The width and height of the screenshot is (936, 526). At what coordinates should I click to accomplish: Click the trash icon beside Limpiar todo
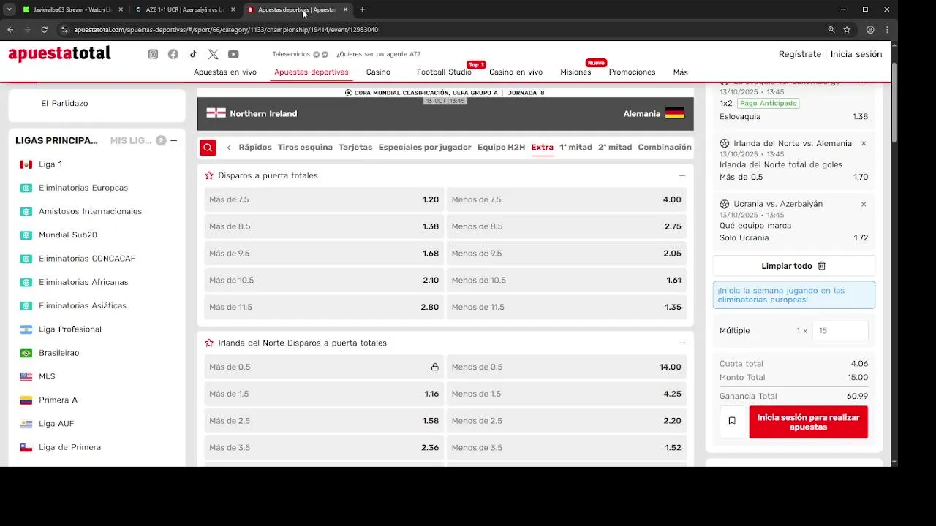pyautogui.click(x=822, y=266)
